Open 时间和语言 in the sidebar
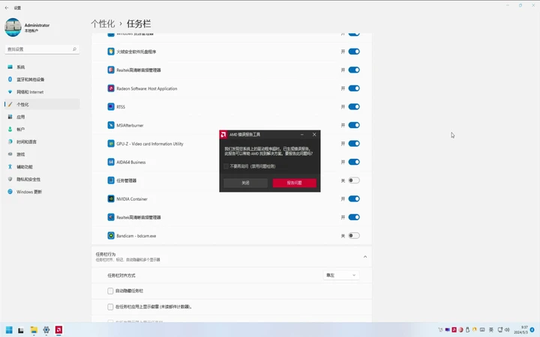This screenshot has width=540, height=337. [x=42, y=142]
